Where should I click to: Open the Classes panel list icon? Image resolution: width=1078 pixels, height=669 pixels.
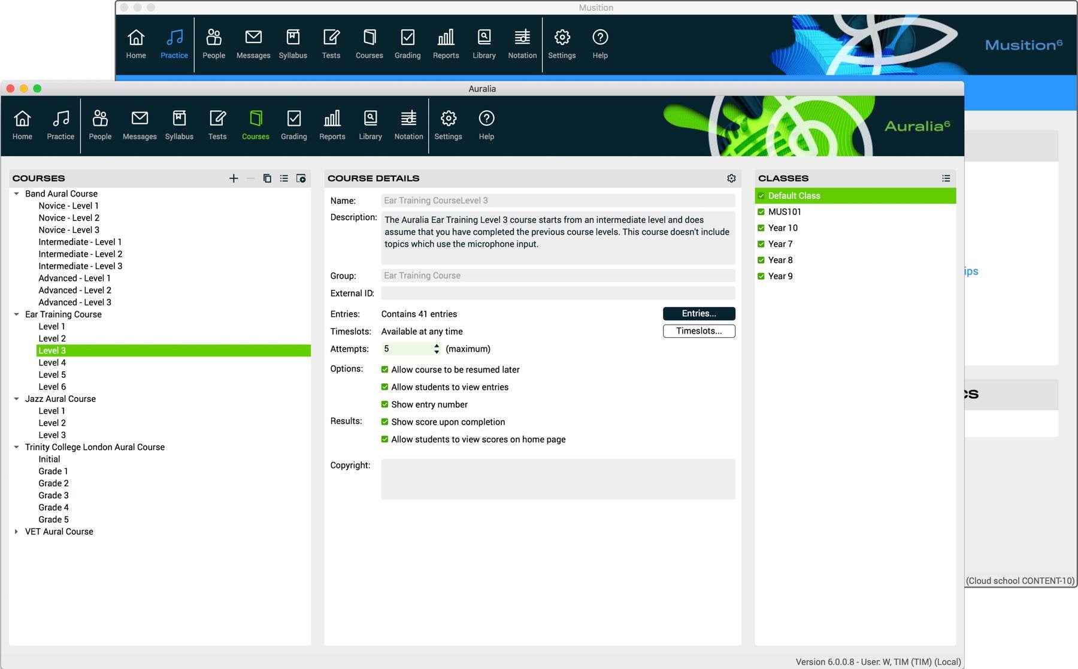point(946,178)
